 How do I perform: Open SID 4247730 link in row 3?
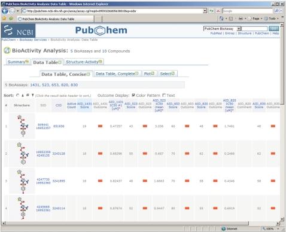tap(43, 179)
